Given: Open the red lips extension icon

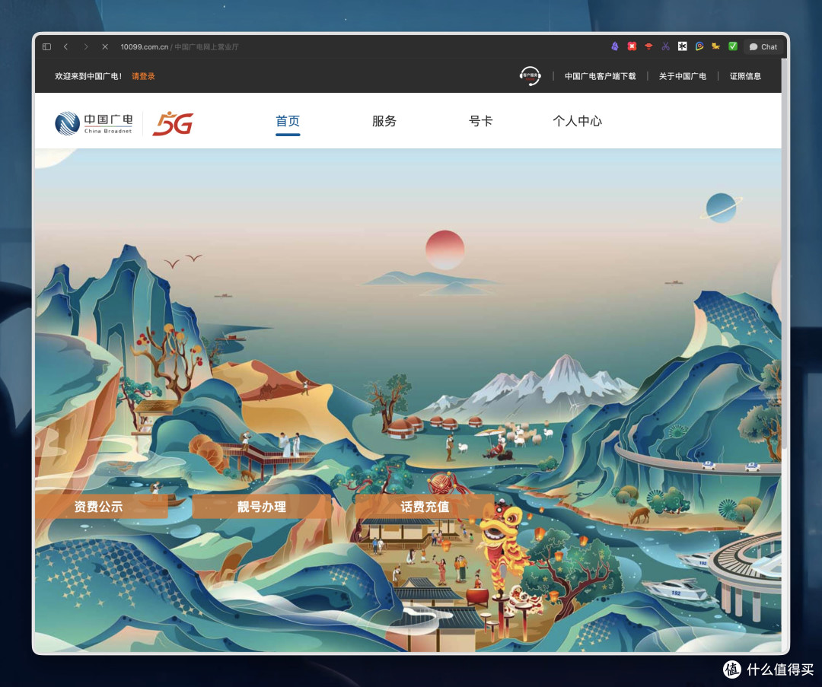Looking at the screenshot, I should click(648, 46).
